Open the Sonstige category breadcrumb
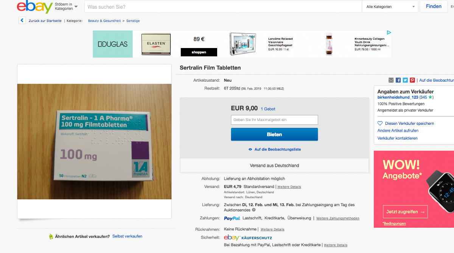454x253 pixels. 133,21
